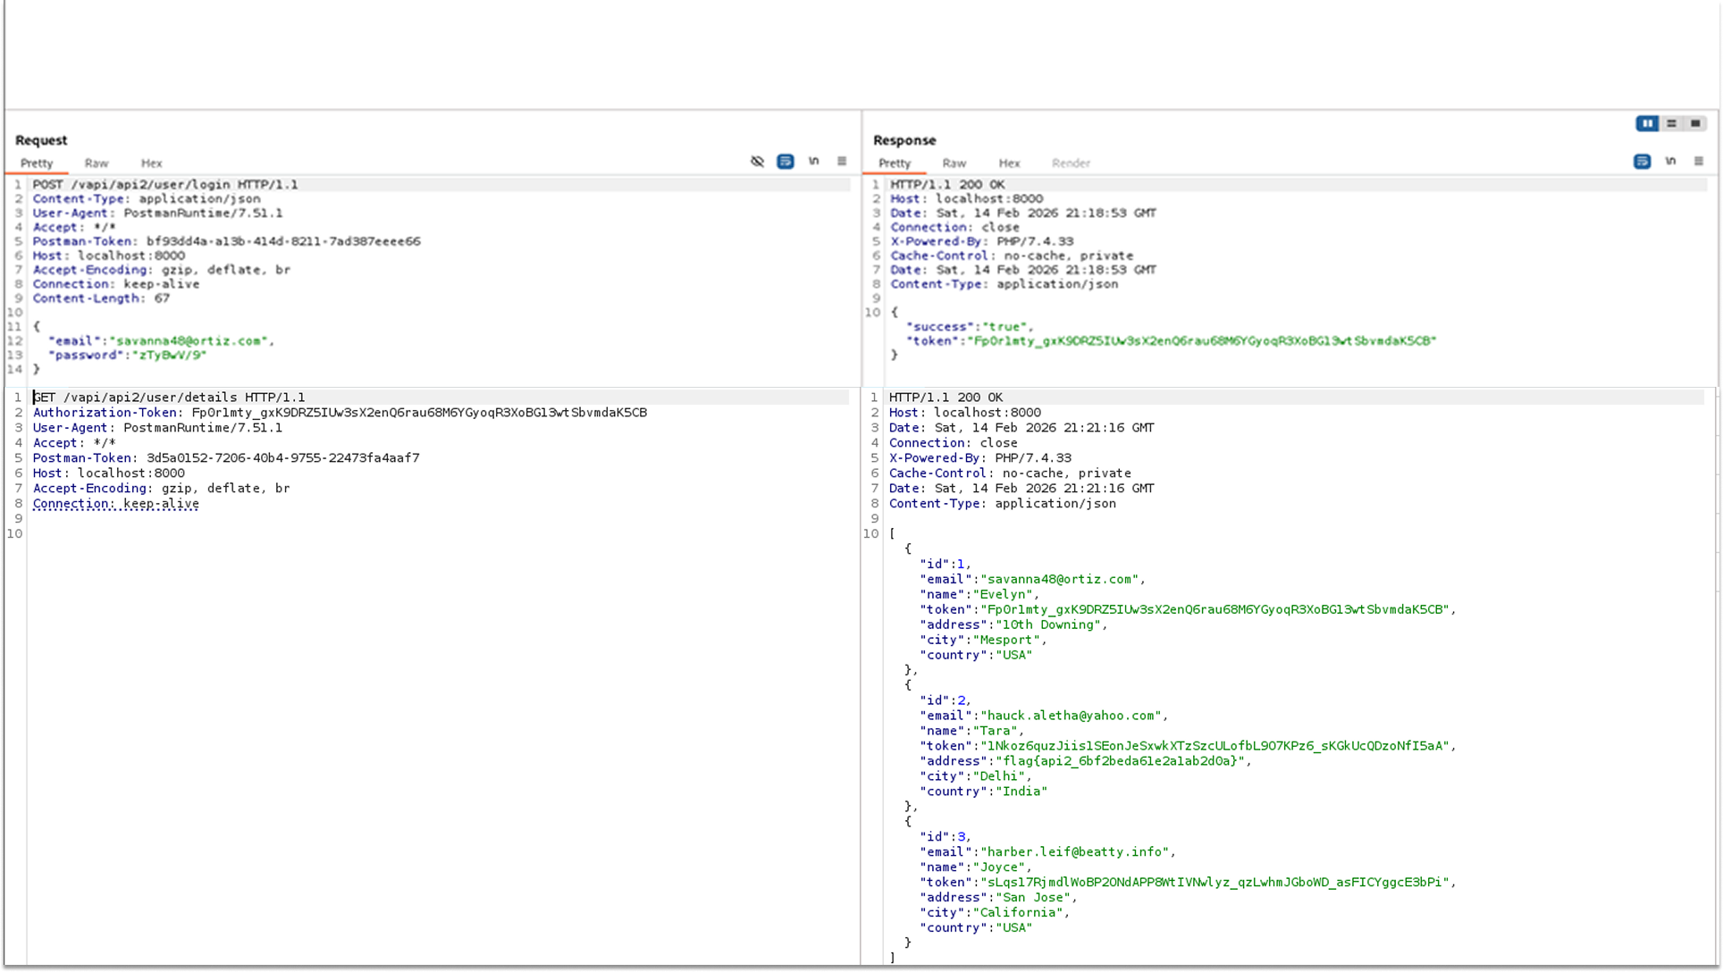This screenshot has width=1723, height=972.
Task: Click the pause updates button top right
Action: (1647, 123)
